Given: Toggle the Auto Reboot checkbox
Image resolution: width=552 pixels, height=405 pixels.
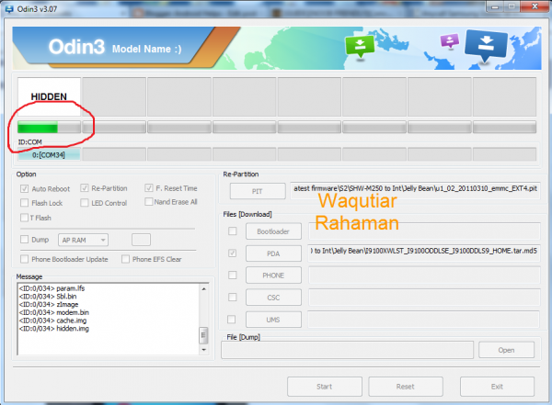Looking at the screenshot, I should click(24, 189).
